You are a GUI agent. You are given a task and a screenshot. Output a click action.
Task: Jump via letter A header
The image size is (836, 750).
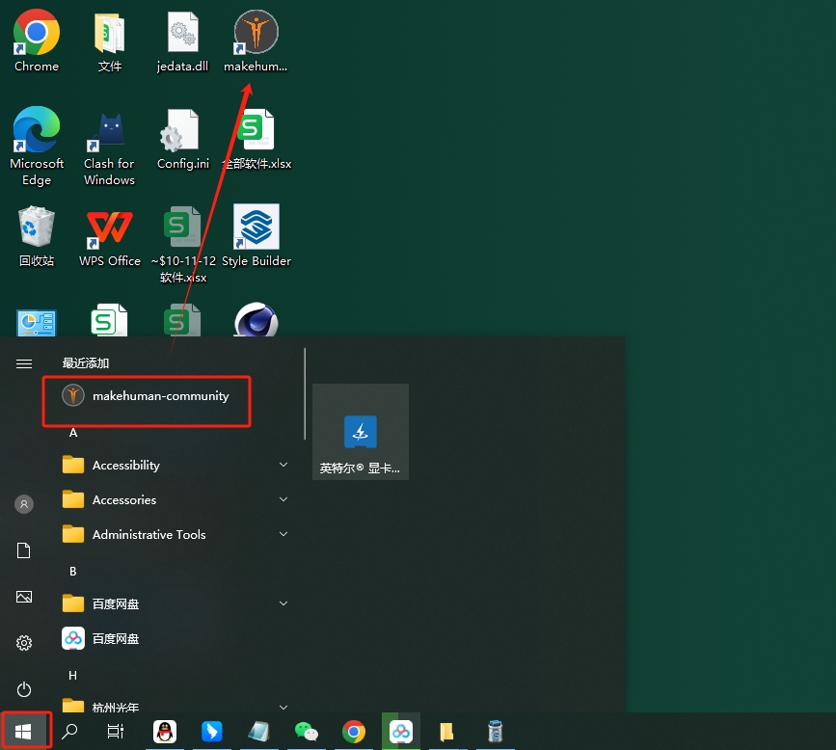pyautogui.click(x=73, y=433)
